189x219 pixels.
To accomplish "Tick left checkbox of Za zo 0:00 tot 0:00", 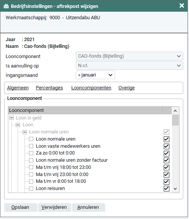I will tap(31, 153).
